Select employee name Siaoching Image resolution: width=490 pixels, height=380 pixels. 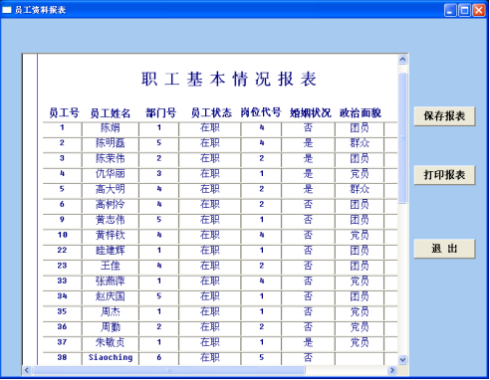[x=111, y=357]
